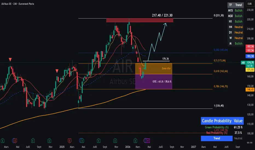Click the yellow 171,93 price label
The width and height of the screenshot is (255, 150).
tap(250, 70)
